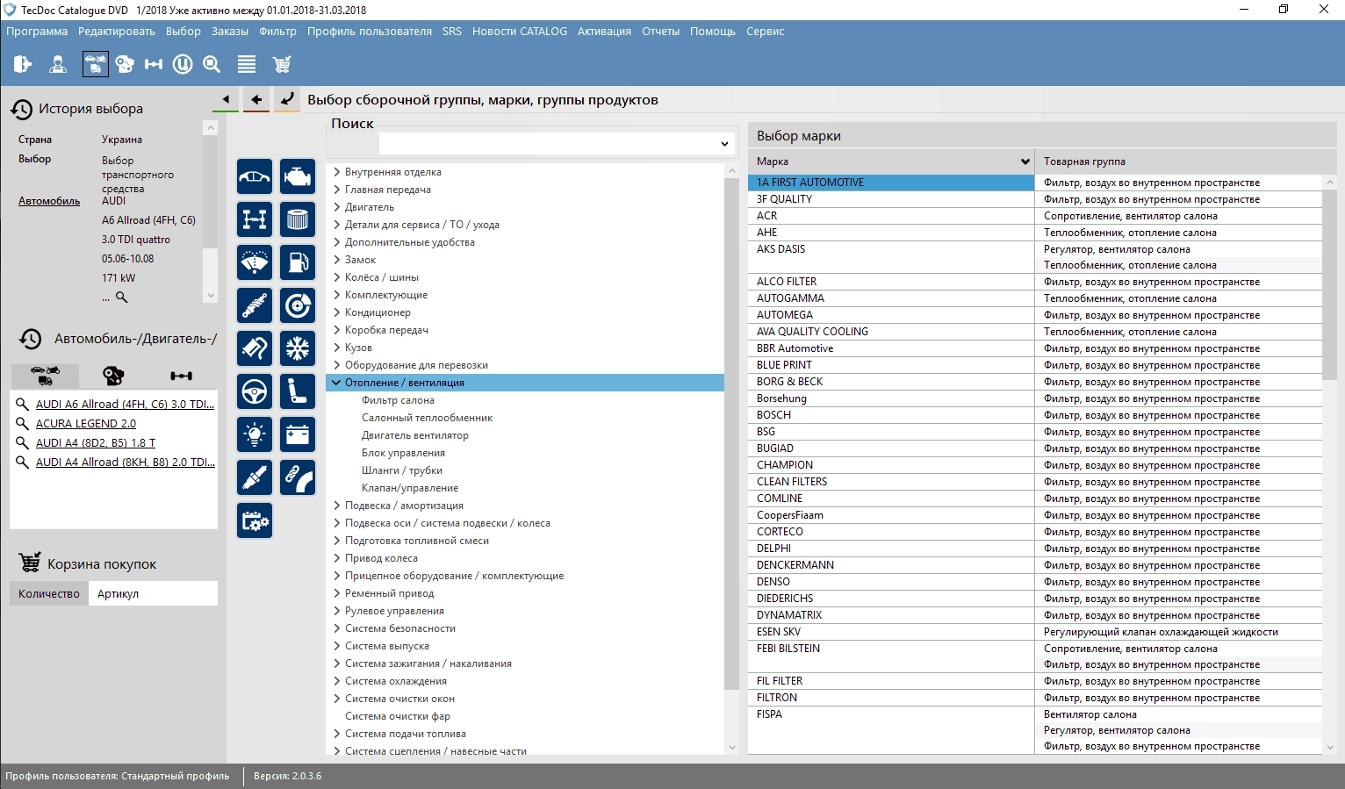
Task: Expand the Подвеска / амортизация node
Action: click(x=337, y=506)
